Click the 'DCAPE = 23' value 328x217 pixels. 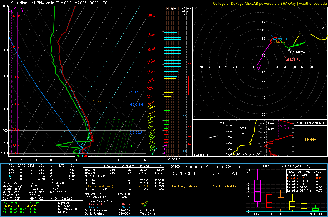[11, 195]
